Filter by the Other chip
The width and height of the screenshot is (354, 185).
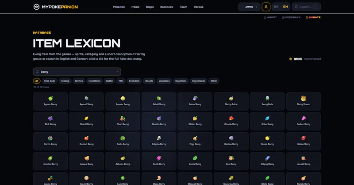(214, 81)
